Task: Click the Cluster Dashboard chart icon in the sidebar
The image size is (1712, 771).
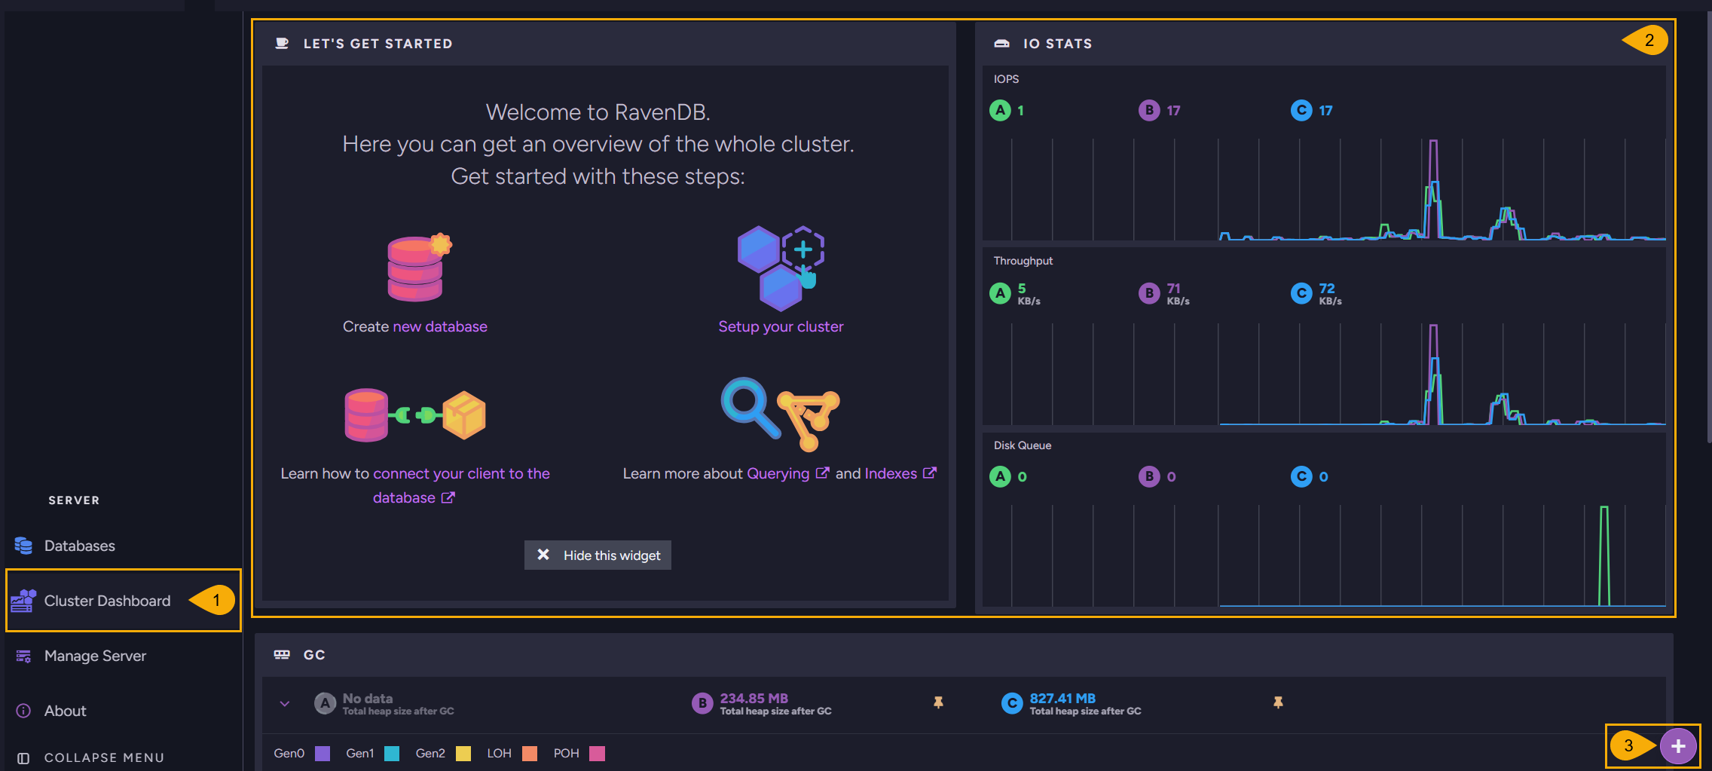Action: 23,601
